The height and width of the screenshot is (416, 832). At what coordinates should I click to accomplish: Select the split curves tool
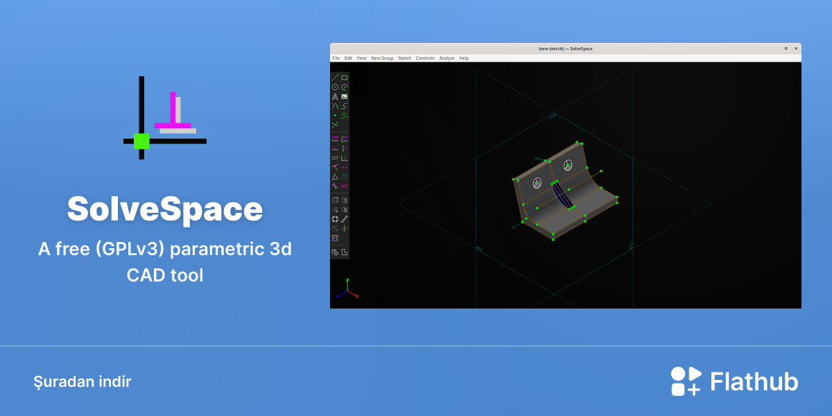coord(335,124)
